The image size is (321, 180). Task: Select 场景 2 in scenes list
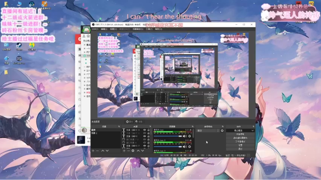click(x=106, y=133)
